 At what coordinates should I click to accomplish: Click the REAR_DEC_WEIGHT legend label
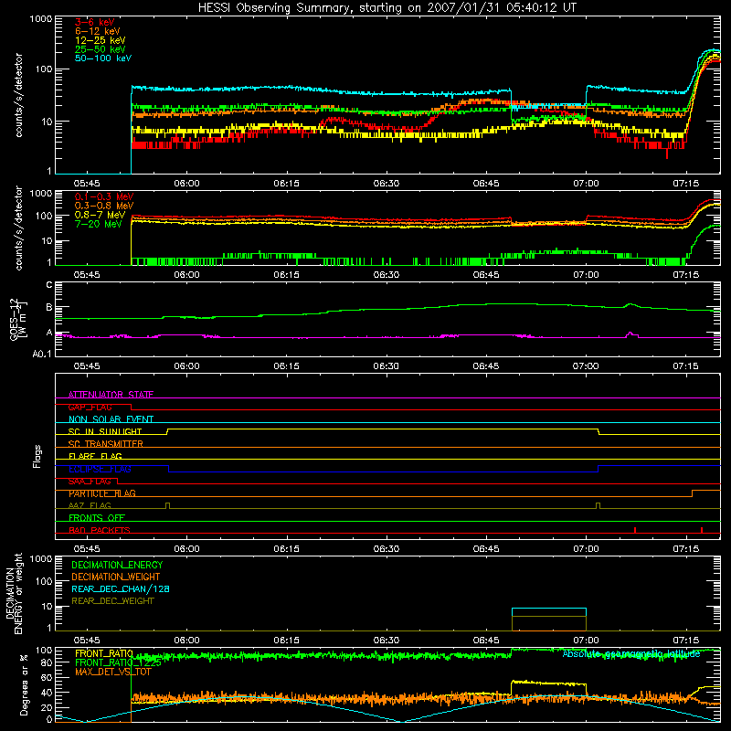112,601
